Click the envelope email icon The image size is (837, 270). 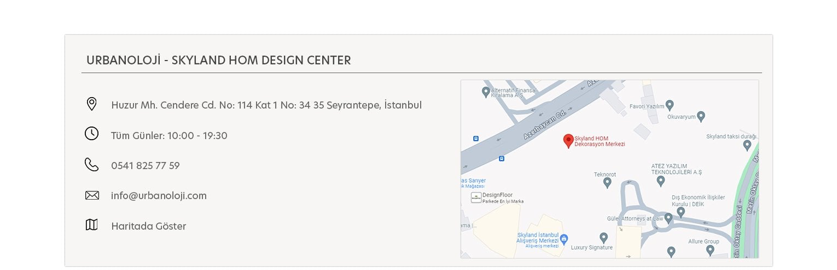click(92, 195)
